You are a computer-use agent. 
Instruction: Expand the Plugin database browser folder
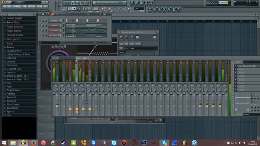click(15, 26)
